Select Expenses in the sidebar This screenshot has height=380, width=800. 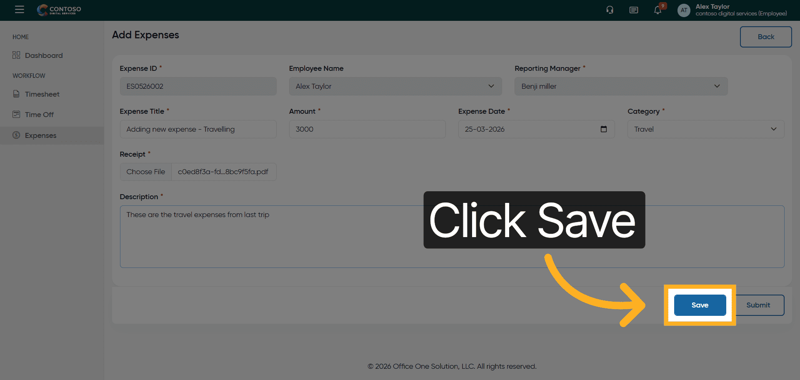pyautogui.click(x=40, y=135)
